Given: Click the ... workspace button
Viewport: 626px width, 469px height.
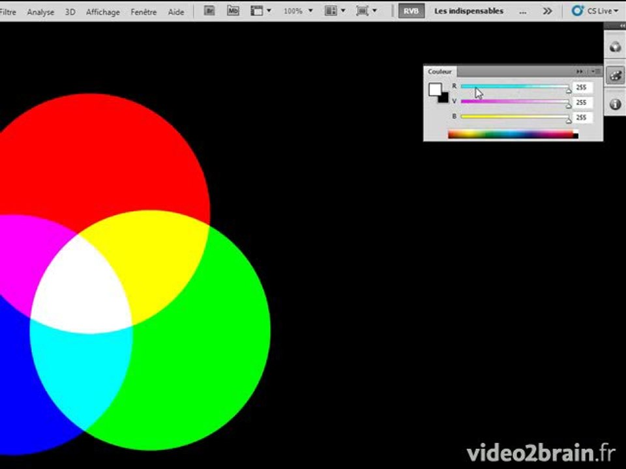Looking at the screenshot, I should (522, 11).
